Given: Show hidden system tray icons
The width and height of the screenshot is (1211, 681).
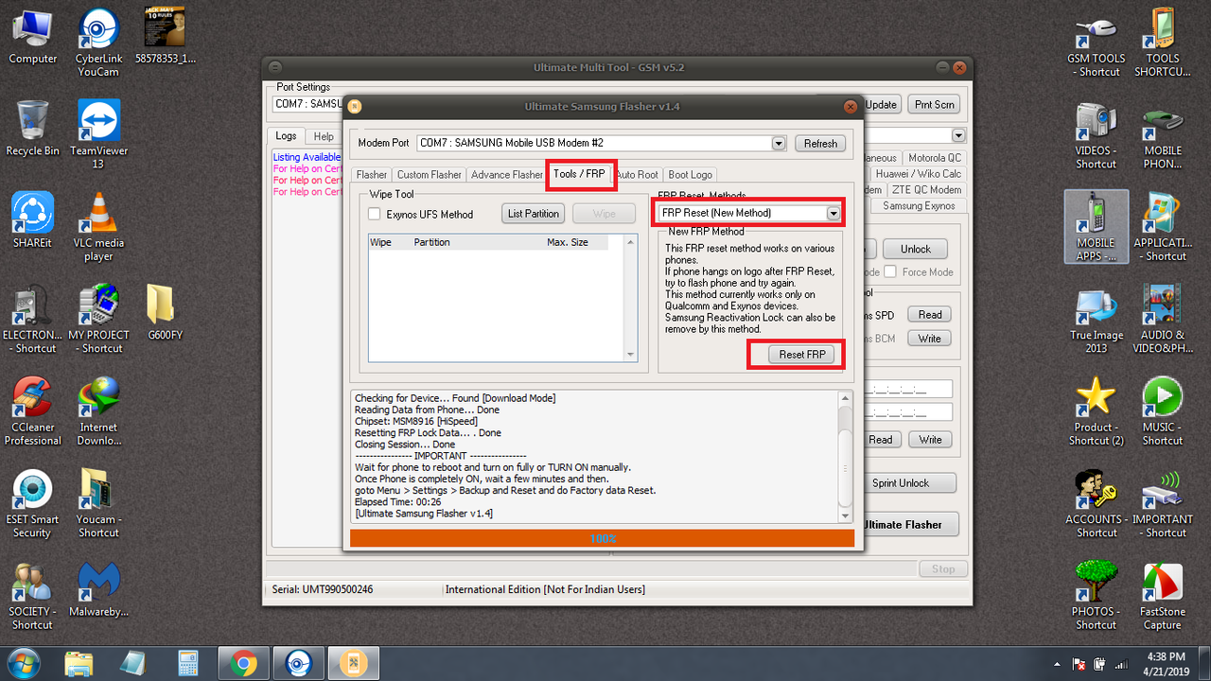Looking at the screenshot, I should tap(1057, 663).
